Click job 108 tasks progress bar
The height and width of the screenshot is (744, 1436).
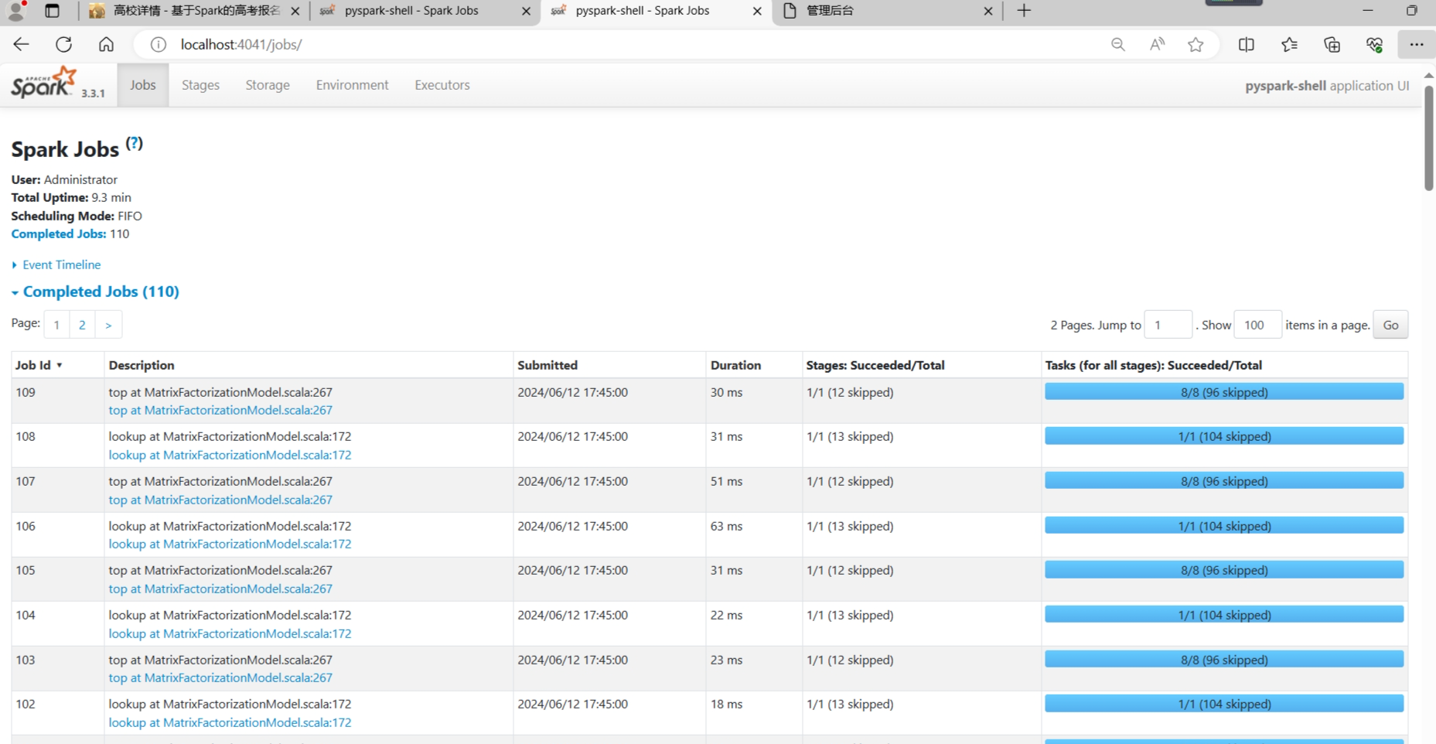pos(1224,436)
